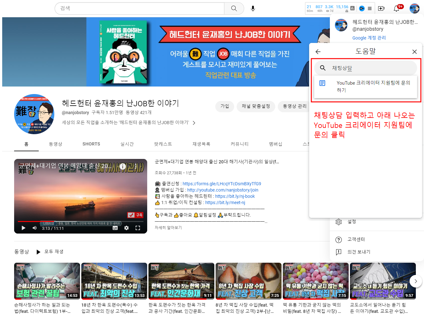Open the bit.ly/meet-nj link
The width and height of the screenshot is (424, 316).
tap(225, 203)
